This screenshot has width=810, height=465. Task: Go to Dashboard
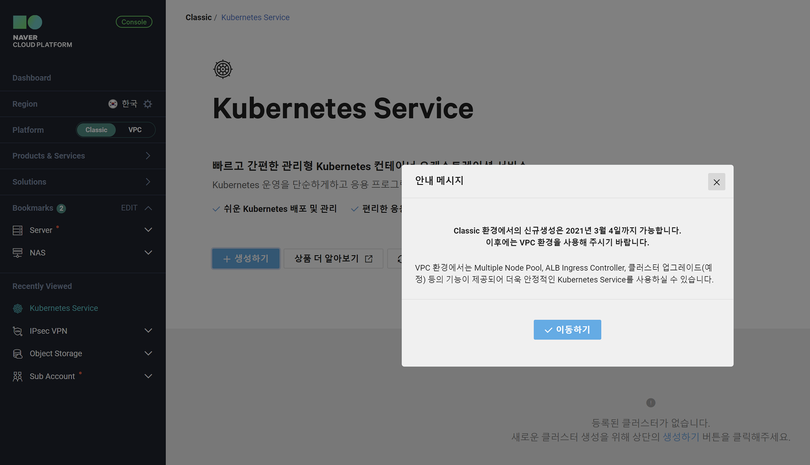tap(32, 78)
